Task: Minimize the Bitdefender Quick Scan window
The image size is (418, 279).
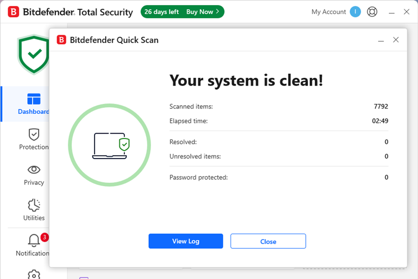Action: coord(381,40)
